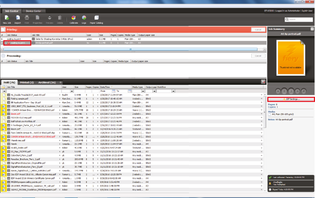This screenshot has height=198, width=315.
Task: Click the Import toolbar icon
Action: click(x=18, y=19)
